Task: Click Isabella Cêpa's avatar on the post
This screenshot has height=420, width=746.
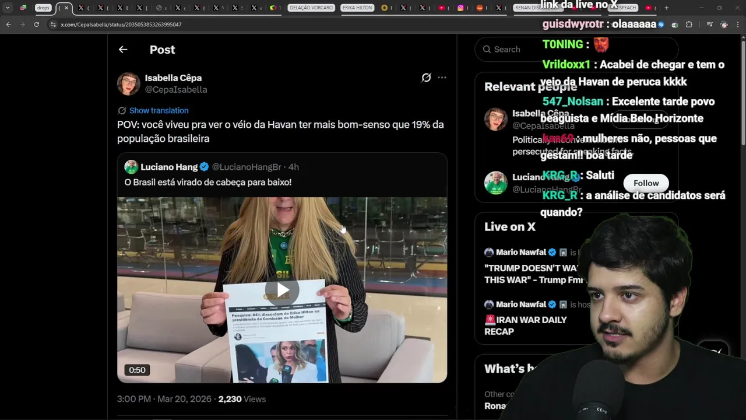Action: [x=128, y=83]
